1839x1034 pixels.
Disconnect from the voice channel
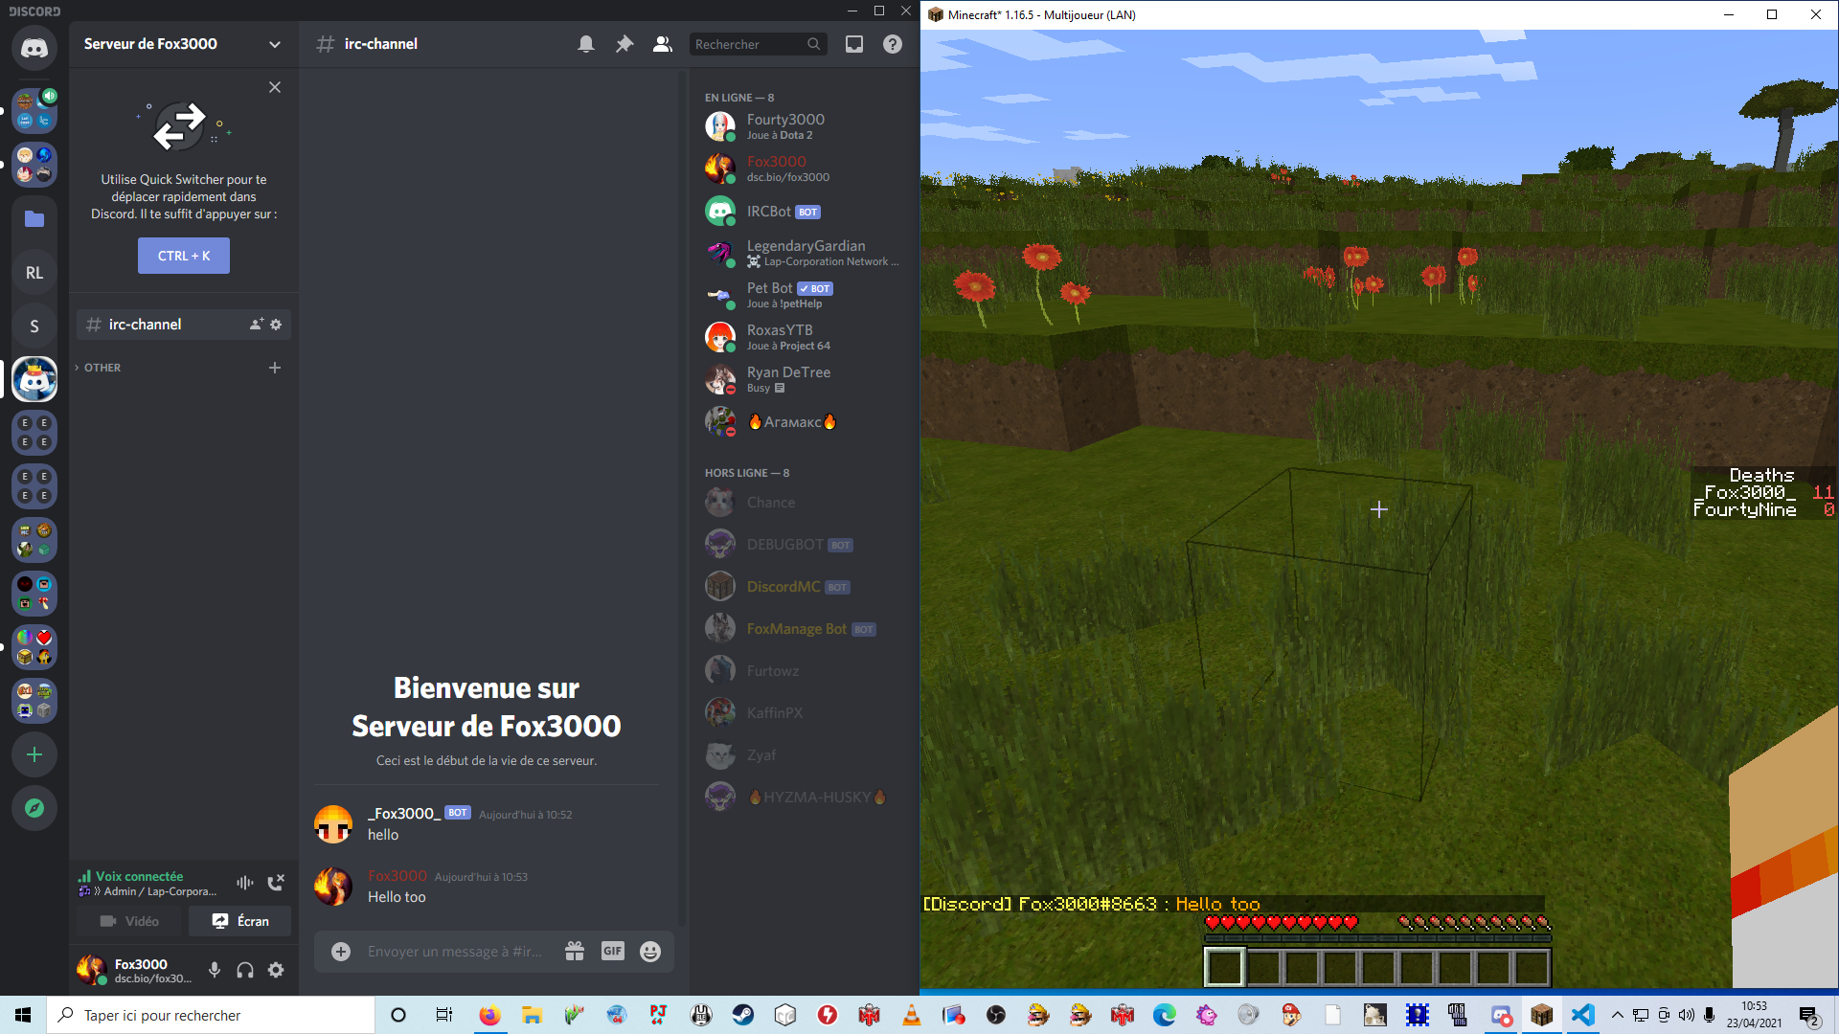tap(276, 883)
